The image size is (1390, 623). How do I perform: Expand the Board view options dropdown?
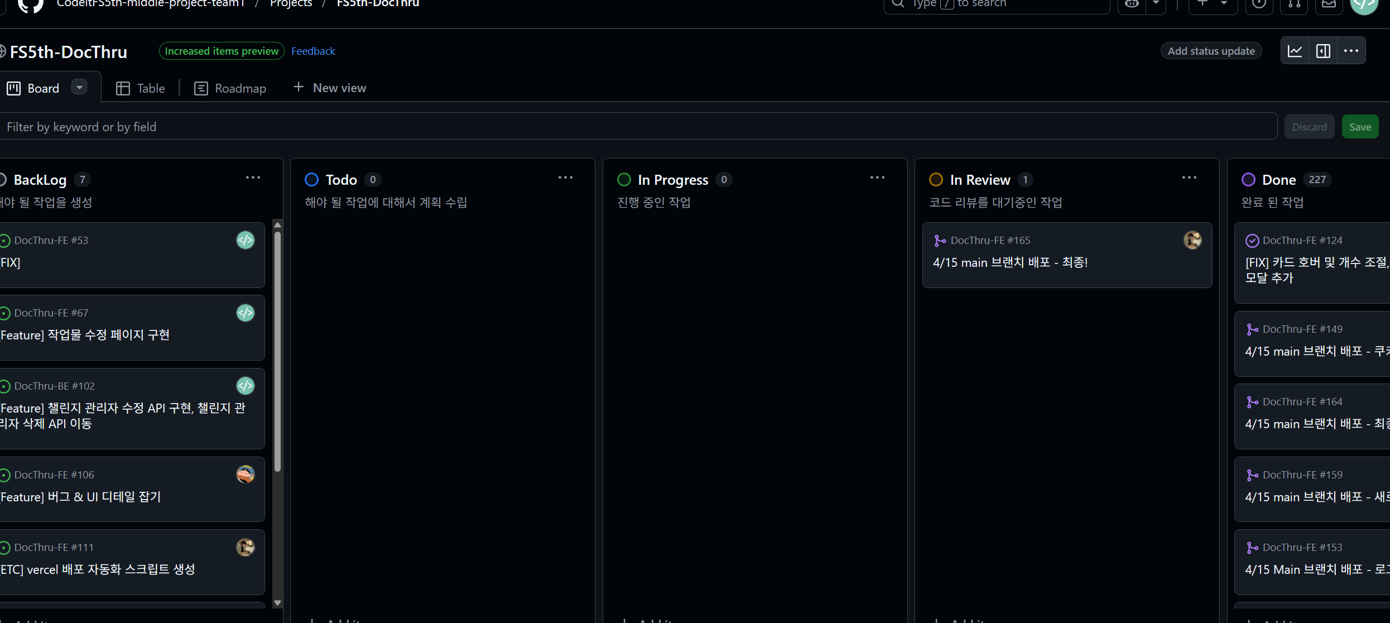[79, 88]
